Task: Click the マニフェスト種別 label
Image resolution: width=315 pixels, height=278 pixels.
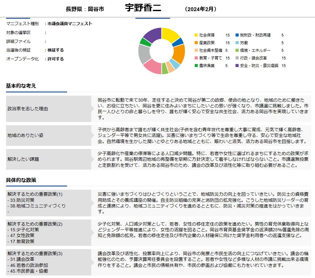Action: pos(22,24)
